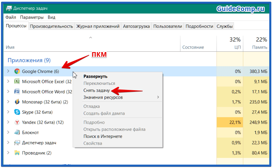Viewport: 273px width, 168px height.
Task: Expand the Skype process row
Action: (x=8, y=112)
